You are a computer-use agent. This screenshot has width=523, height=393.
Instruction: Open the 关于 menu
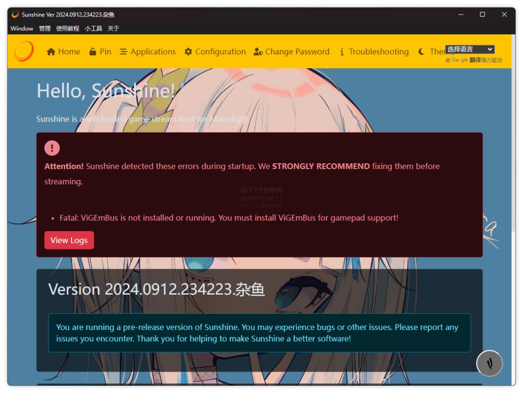pos(113,29)
